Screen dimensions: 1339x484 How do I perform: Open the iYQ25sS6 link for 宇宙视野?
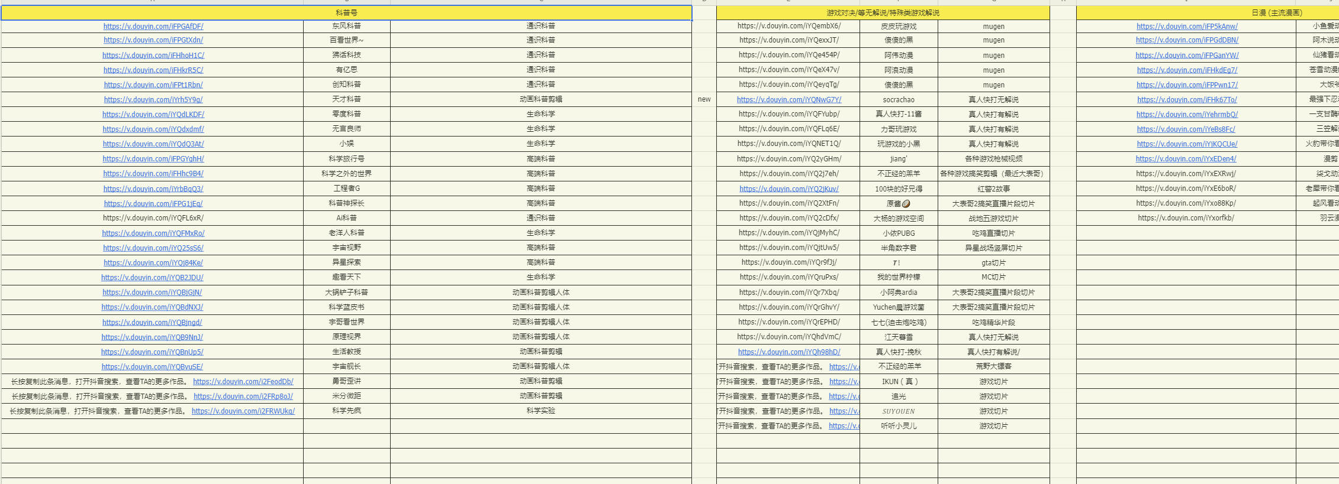(153, 248)
